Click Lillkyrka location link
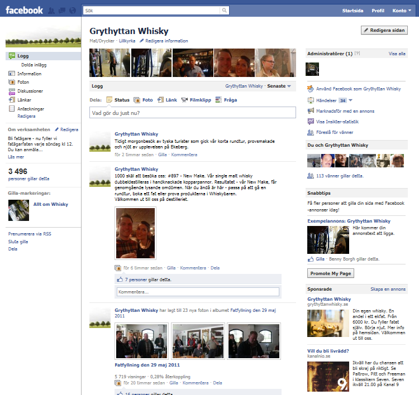Screen dimensions: 419x395 click(x=127, y=41)
